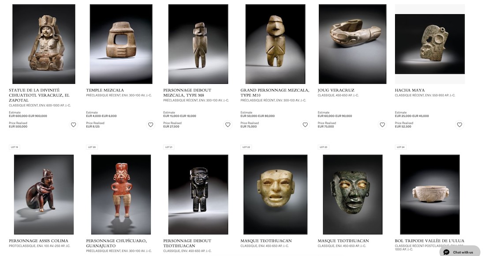
Task: Add Hacha Maya to favorites via heart
Action: click(x=459, y=125)
